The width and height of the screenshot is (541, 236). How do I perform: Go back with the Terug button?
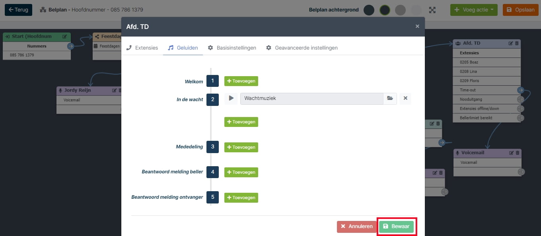tap(18, 10)
